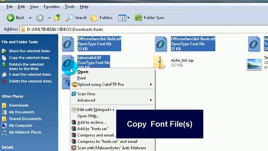
Task: Open the Views toolbar icon
Action: coord(122,18)
